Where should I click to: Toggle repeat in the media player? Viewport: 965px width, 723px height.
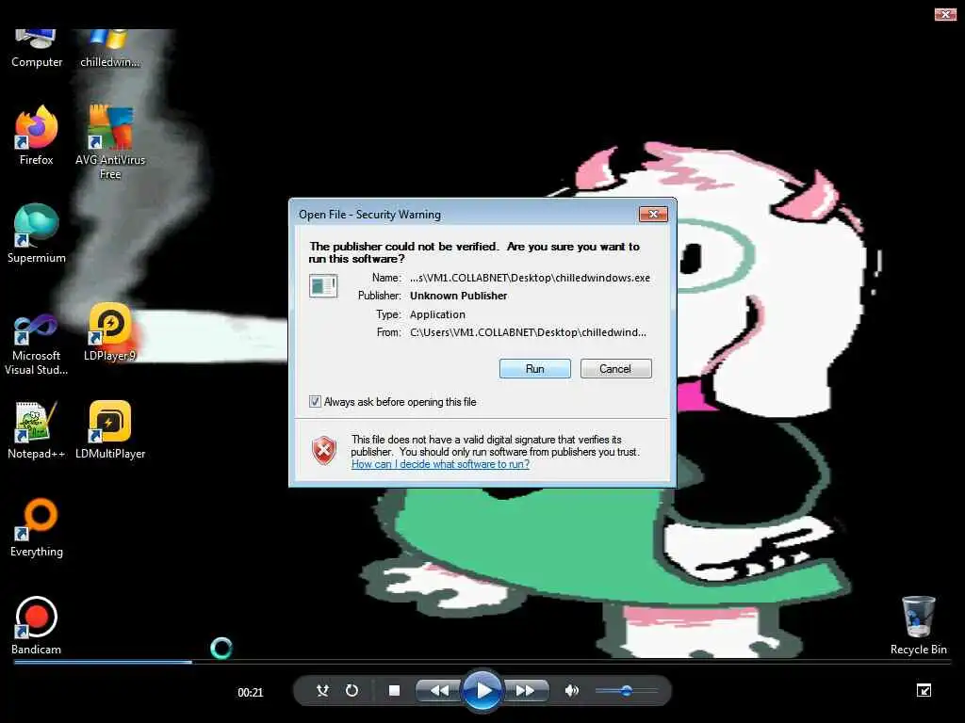[x=352, y=691]
